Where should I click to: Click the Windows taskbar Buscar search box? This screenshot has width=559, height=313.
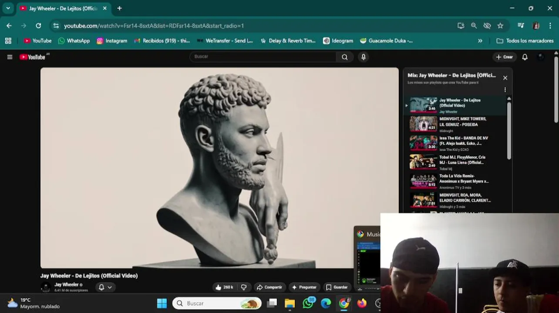pos(217,303)
